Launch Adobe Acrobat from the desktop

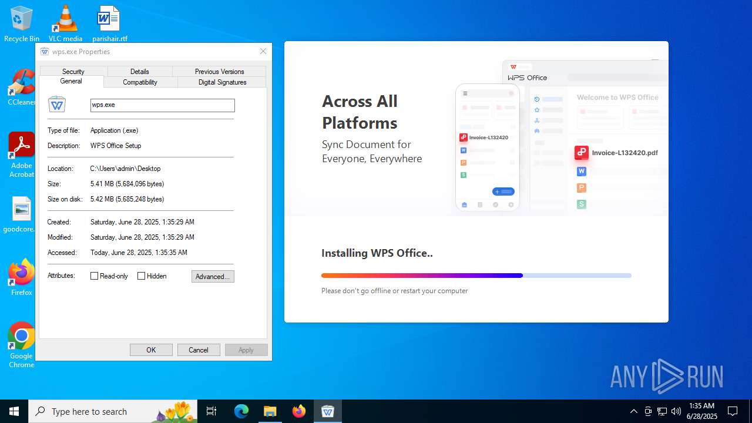click(21, 155)
